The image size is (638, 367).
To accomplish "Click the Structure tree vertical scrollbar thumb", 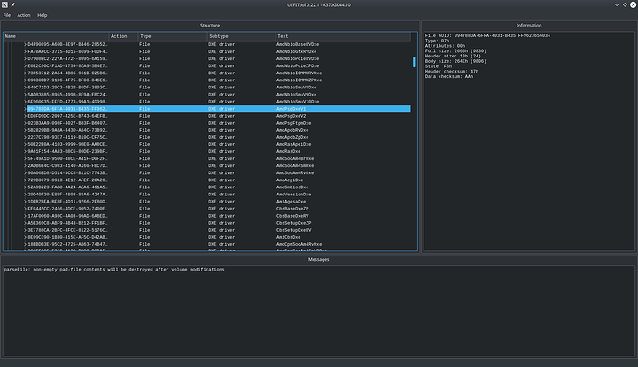I will [414, 62].
